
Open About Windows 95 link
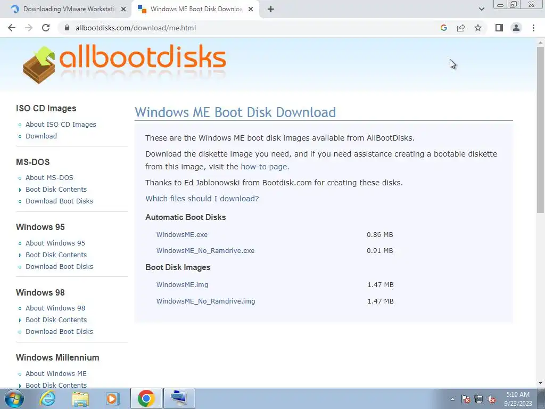pyautogui.click(x=55, y=243)
